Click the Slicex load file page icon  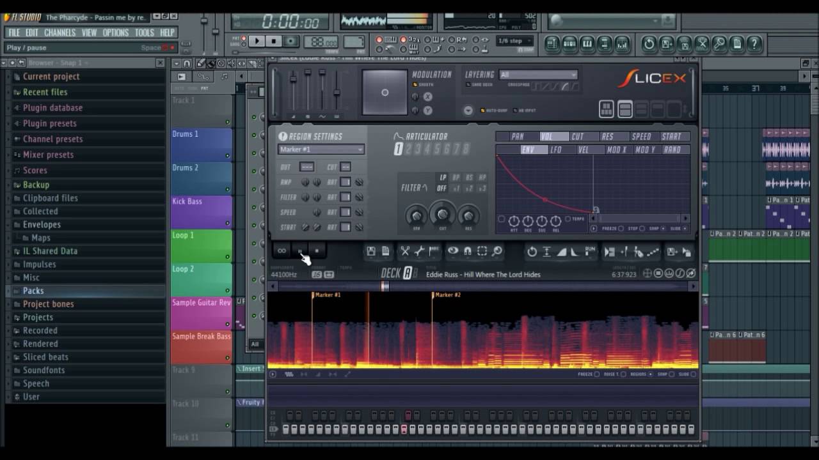386,252
